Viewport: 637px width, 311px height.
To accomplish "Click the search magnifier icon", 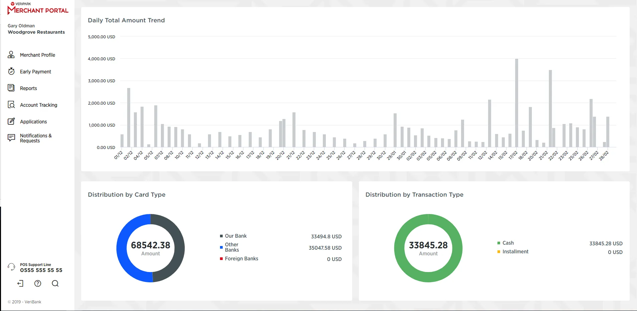I will click(x=55, y=283).
